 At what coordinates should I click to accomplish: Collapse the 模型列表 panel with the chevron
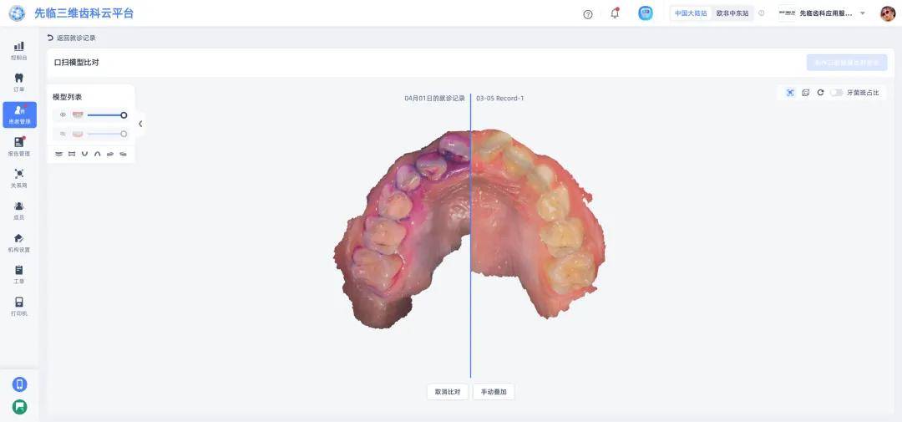coord(140,124)
